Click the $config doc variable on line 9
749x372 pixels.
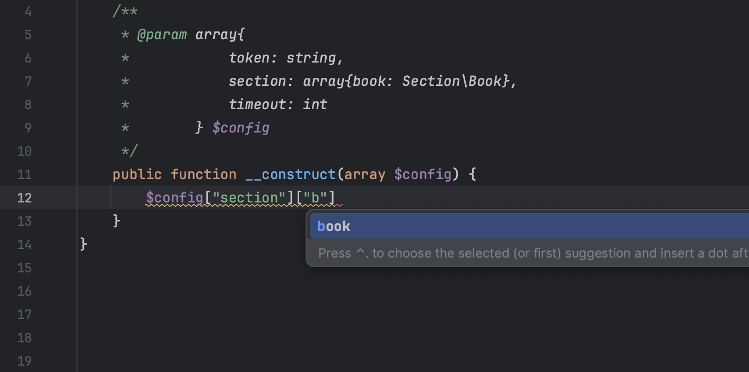click(241, 127)
